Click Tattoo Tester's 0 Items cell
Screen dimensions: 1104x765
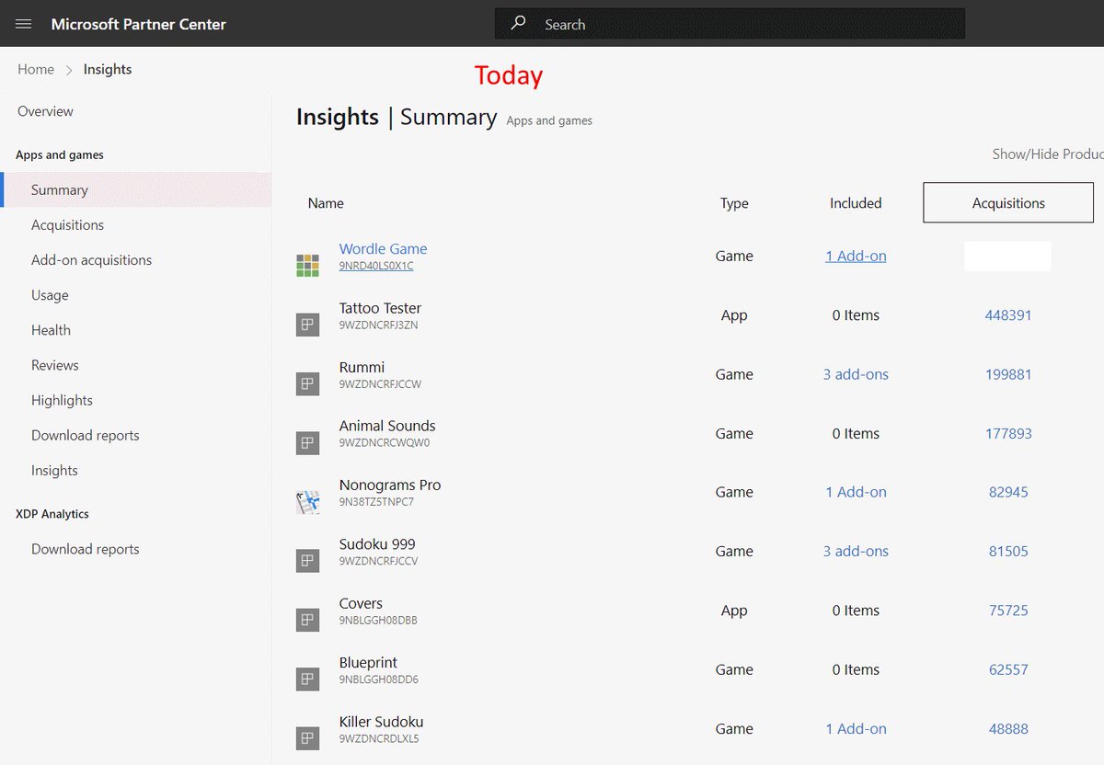pos(856,314)
